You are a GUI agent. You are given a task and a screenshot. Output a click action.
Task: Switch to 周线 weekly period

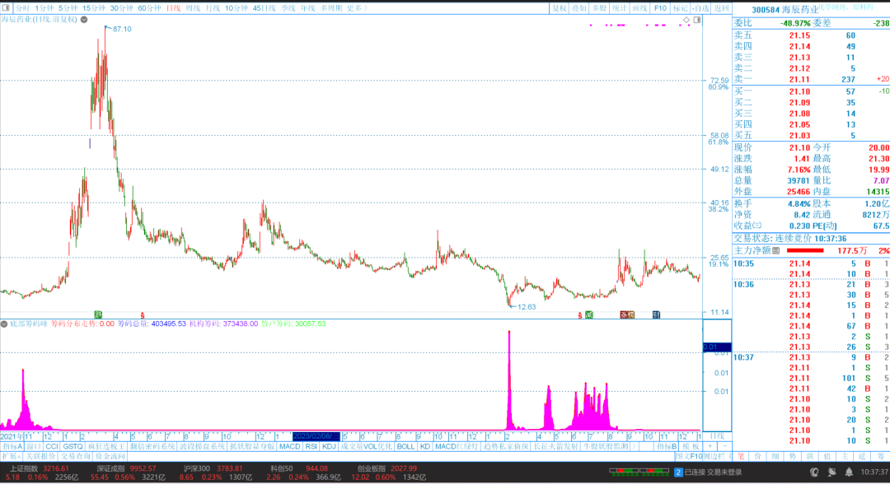193,8
